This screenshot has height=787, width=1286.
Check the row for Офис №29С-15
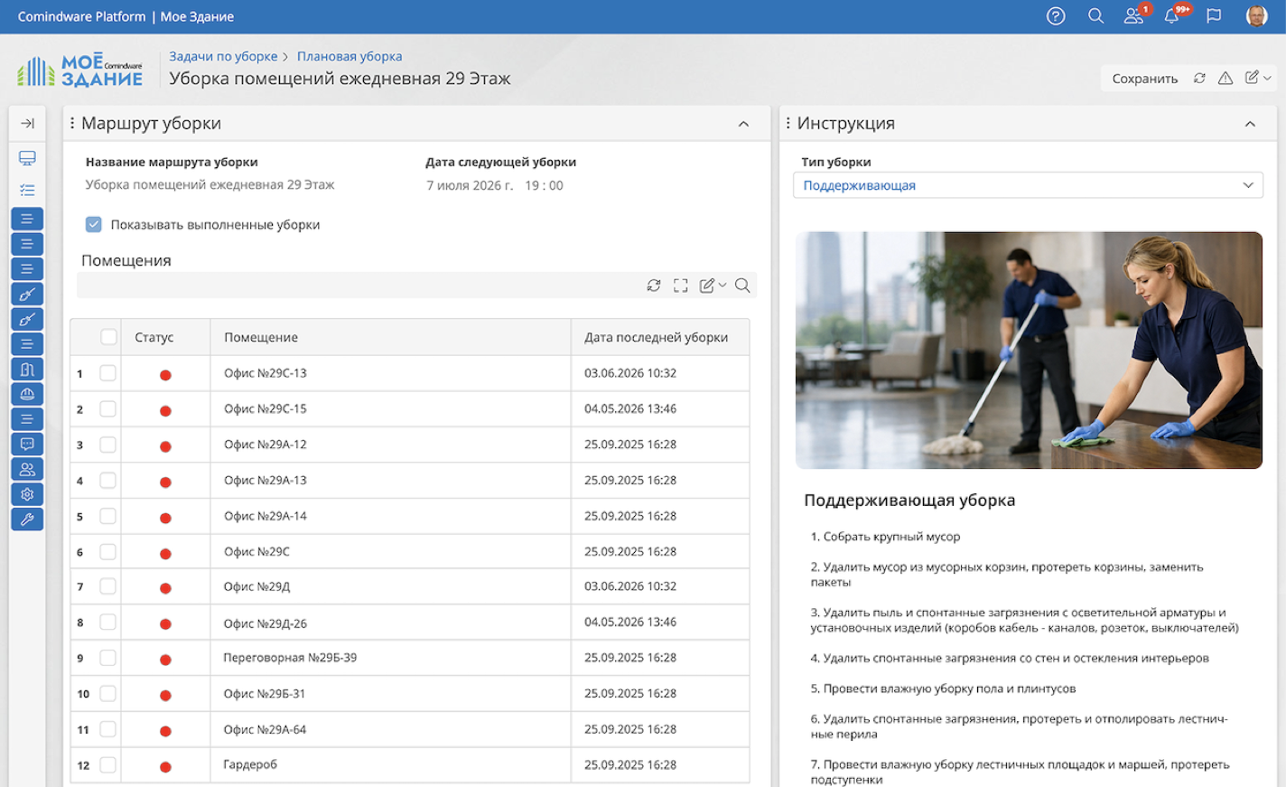107,408
